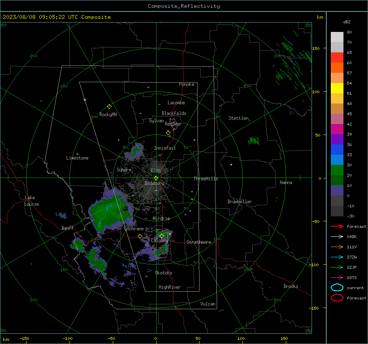368x344 pixels.
Task: Click the yellow diamond marker at Didsbury radar center
Action: click(156, 178)
